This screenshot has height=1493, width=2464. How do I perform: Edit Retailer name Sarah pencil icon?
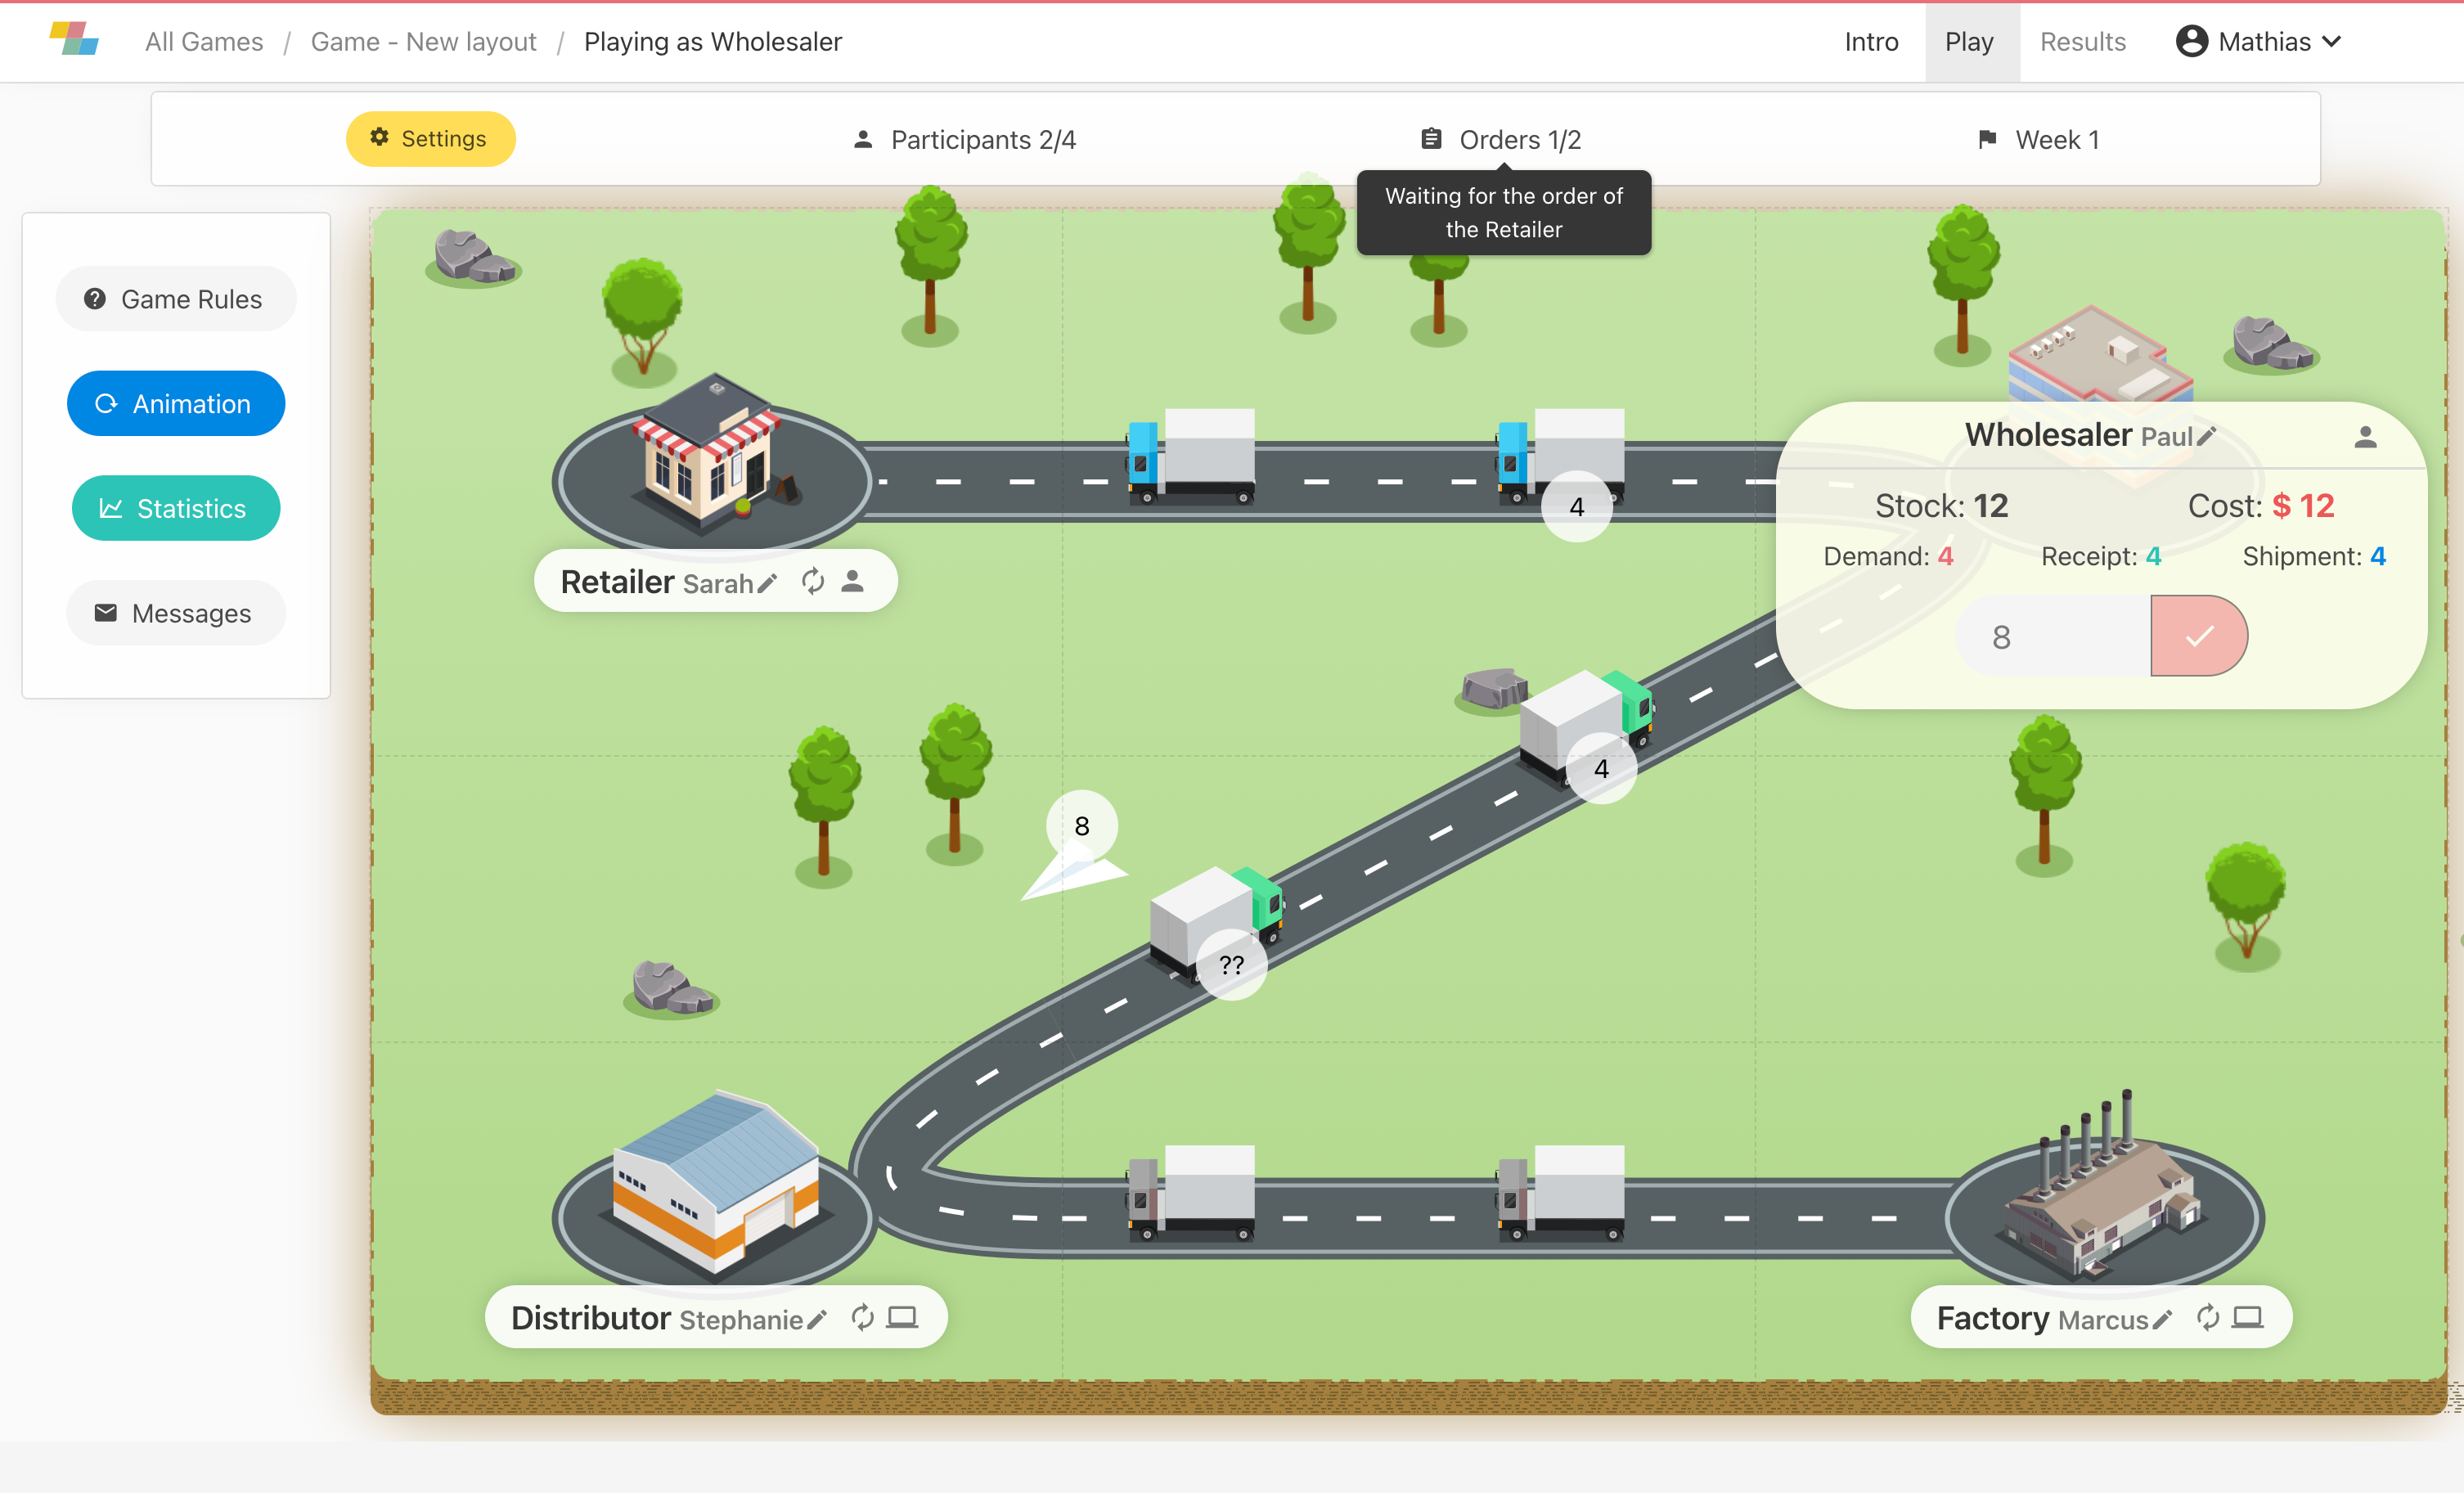pyautogui.click(x=767, y=584)
